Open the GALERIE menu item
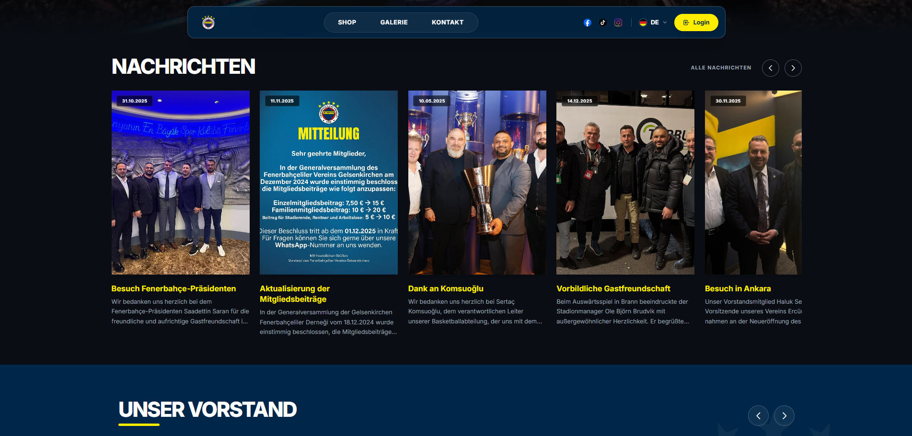 (394, 23)
